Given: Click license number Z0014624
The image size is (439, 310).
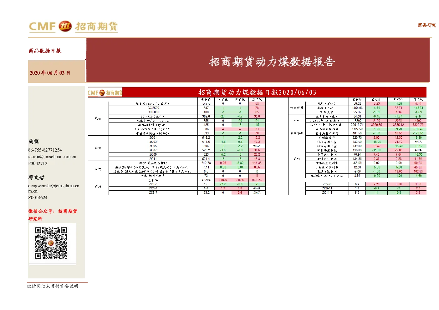Looking at the screenshot, I should coord(38,197).
